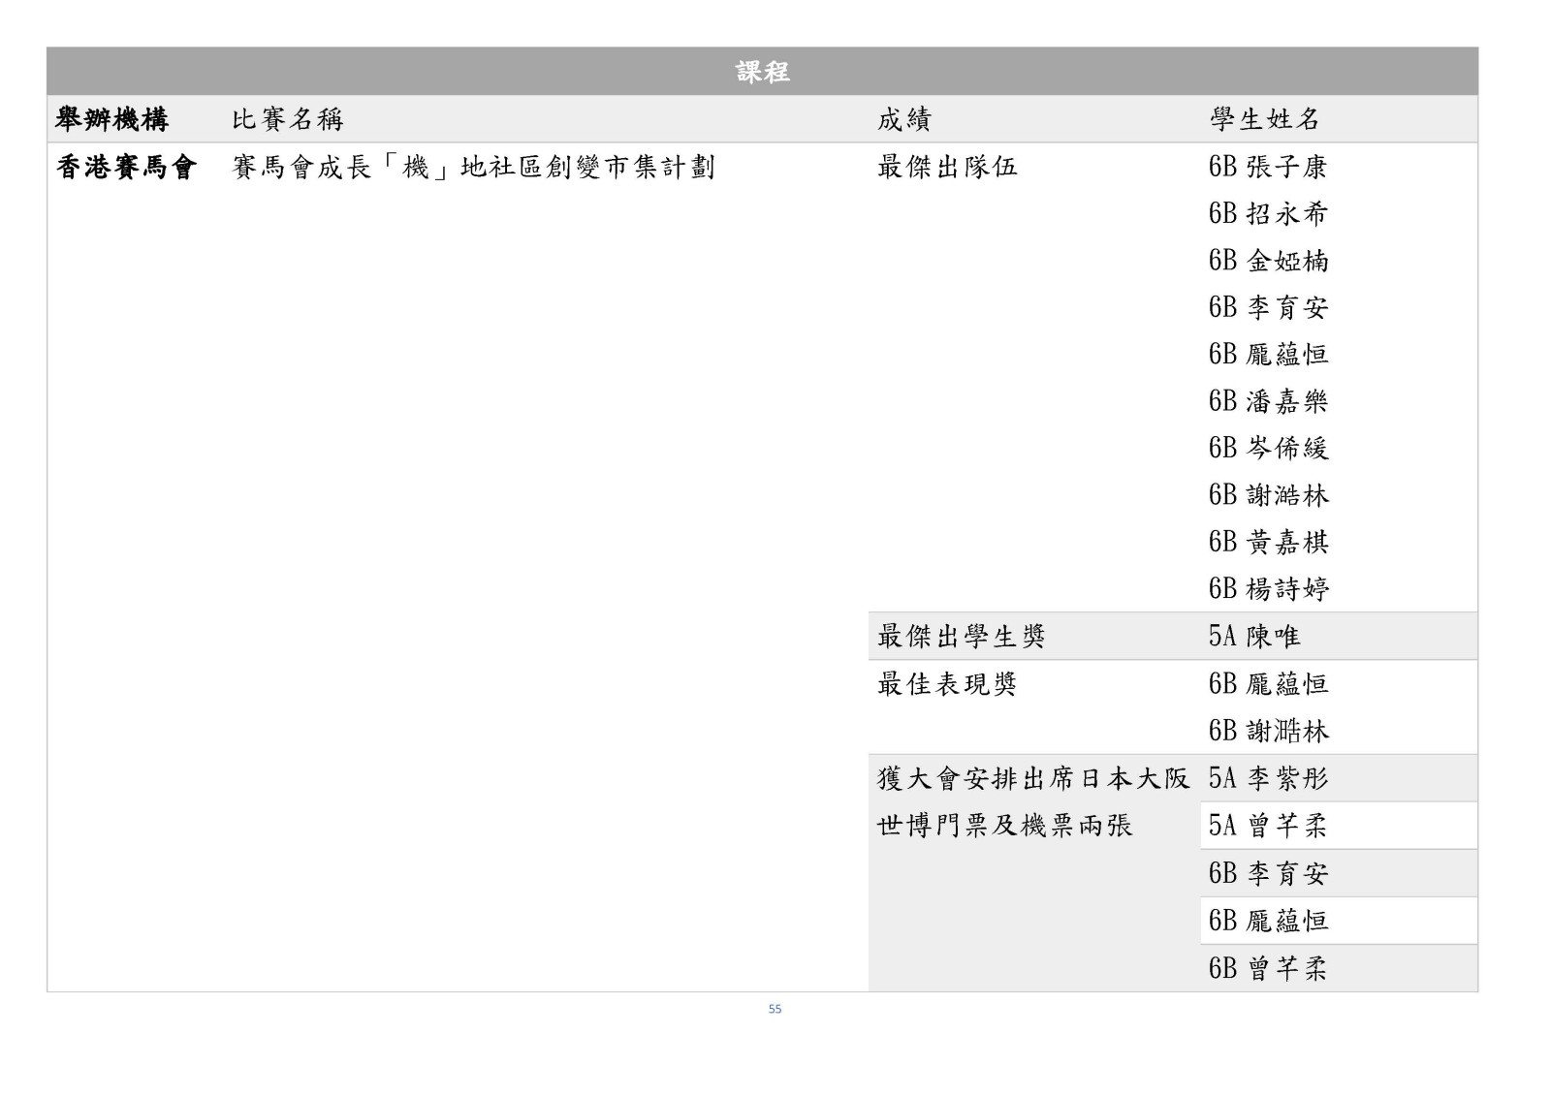Click the 舉辦機構 column header
Screen dimensions: 1551x1097
[x=112, y=120]
